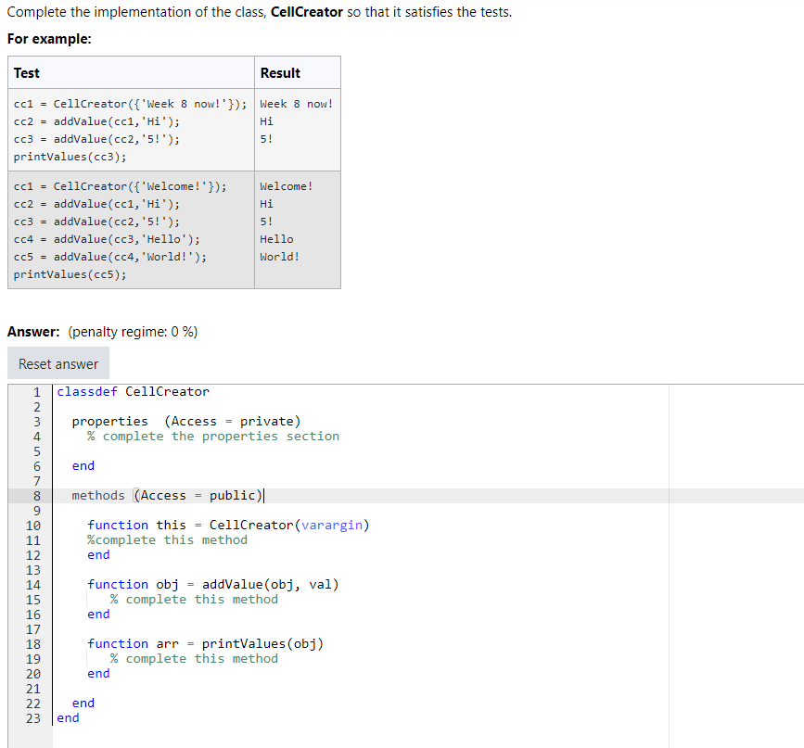Click the 'printValues(cc3);' test line

pyautogui.click(x=70, y=157)
